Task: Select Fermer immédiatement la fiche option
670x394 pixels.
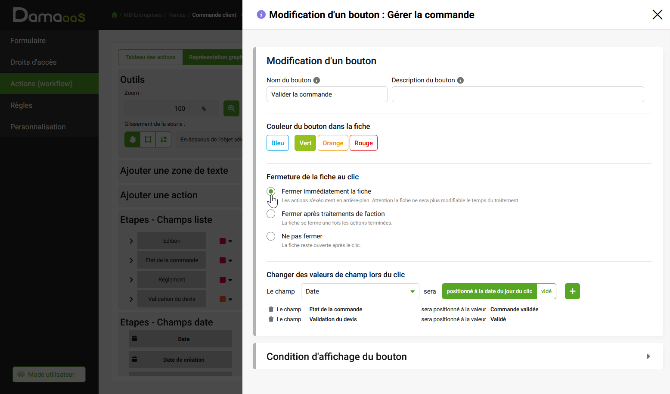Action: tap(271, 191)
